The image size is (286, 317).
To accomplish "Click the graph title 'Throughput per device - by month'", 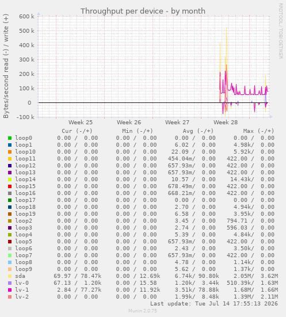I will 143,11.
